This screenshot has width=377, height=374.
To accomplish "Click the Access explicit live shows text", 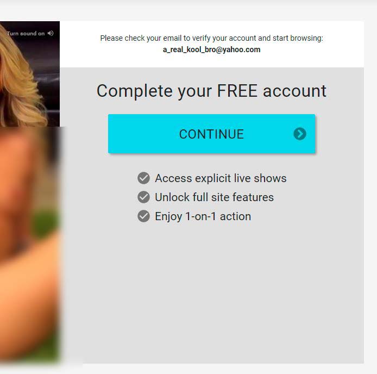I will click(x=221, y=178).
